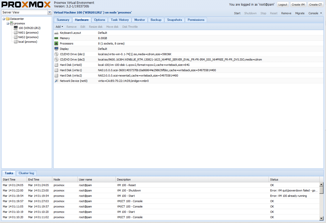Image resolution: width=326 pixels, height=223 pixels.
Task: Select the 'VM 100 - Reset' task row
Action: pyautogui.click(x=160, y=185)
